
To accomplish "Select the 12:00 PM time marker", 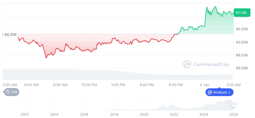I will click(x=89, y=85).
